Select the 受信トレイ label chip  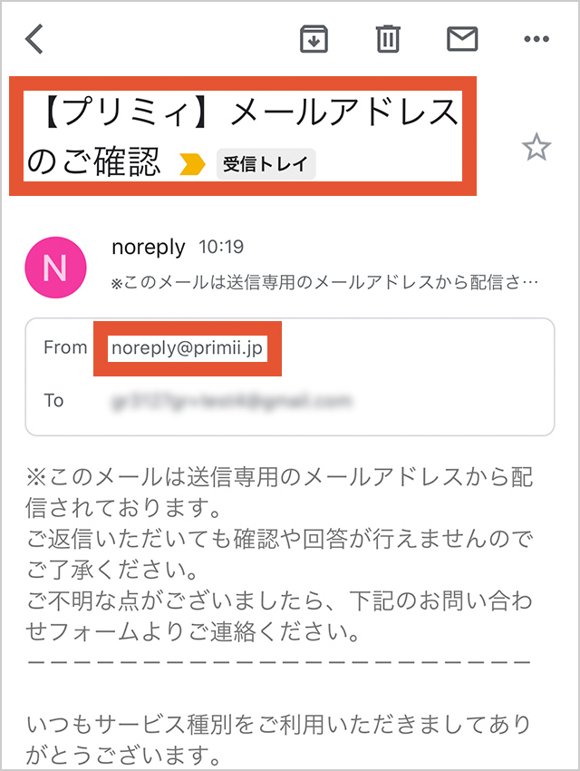266,164
